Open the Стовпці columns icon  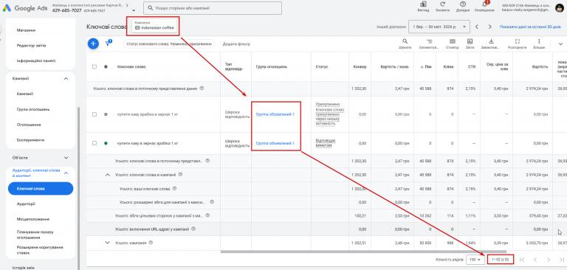coord(452,41)
